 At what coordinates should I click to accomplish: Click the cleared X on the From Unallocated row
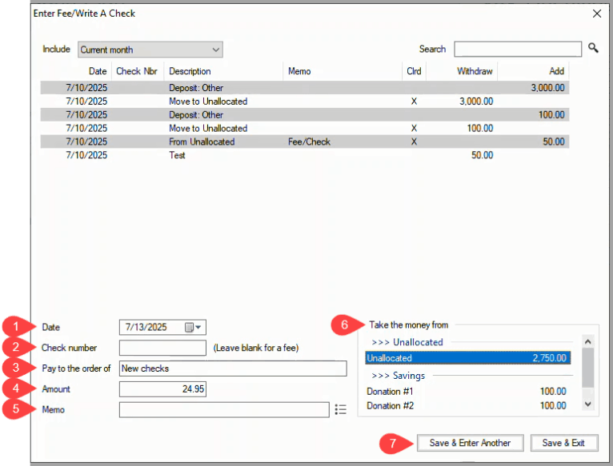pyautogui.click(x=414, y=141)
